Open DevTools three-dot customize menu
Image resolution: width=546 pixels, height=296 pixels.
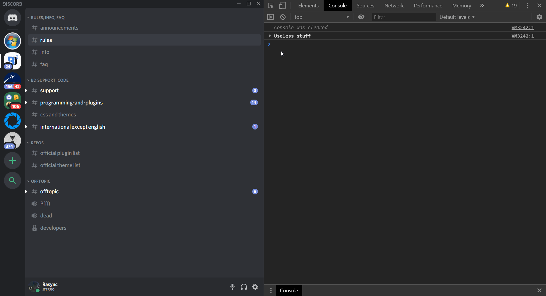[x=528, y=6]
